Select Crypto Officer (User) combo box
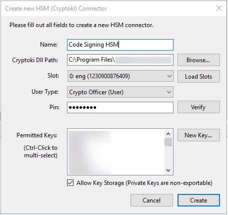 pyautogui.click(x=120, y=92)
